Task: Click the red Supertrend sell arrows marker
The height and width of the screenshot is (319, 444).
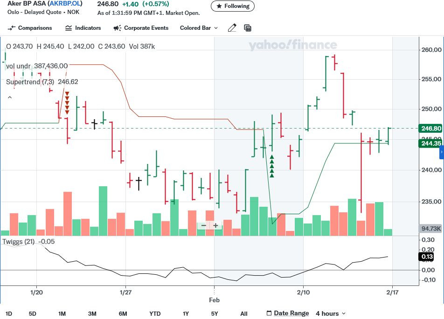Action: 67,103
